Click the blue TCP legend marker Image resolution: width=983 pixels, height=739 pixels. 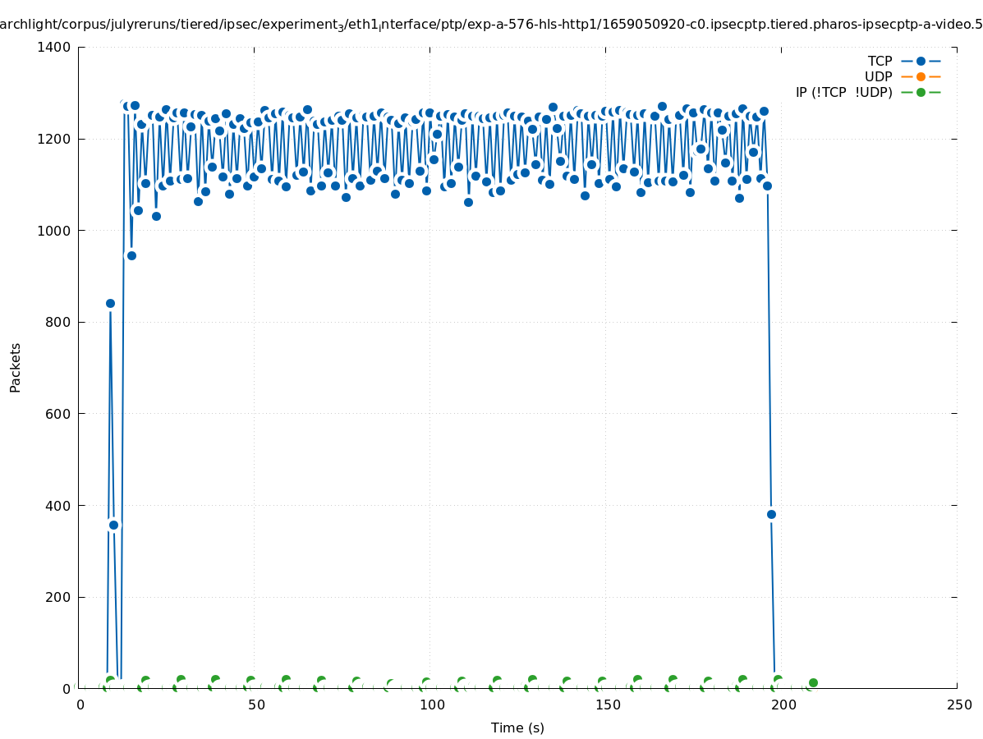[x=921, y=61]
